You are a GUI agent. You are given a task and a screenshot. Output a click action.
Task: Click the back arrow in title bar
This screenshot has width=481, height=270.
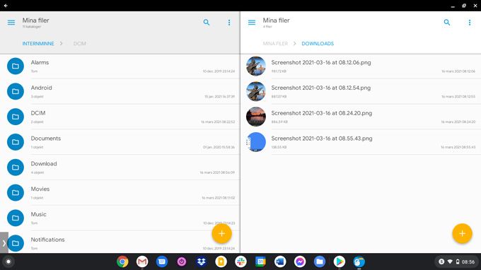6,6
